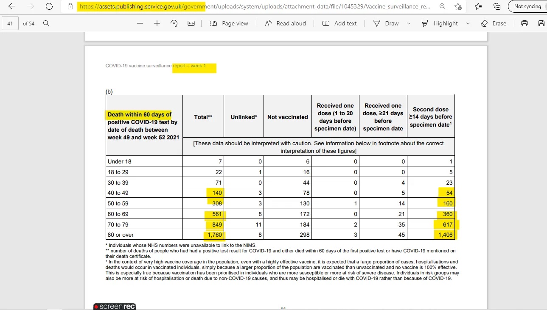Click the site lock icon
Screen dimensions: 547x310
click(70, 7)
